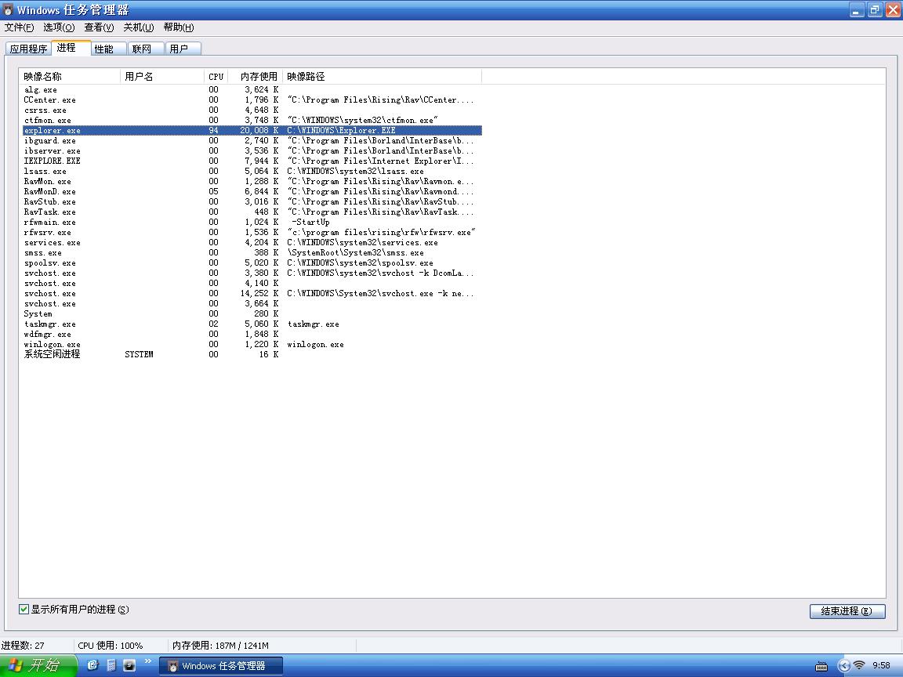This screenshot has width=903, height=677.
Task: Open the 开始 Start menu
Action: tap(38, 665)
